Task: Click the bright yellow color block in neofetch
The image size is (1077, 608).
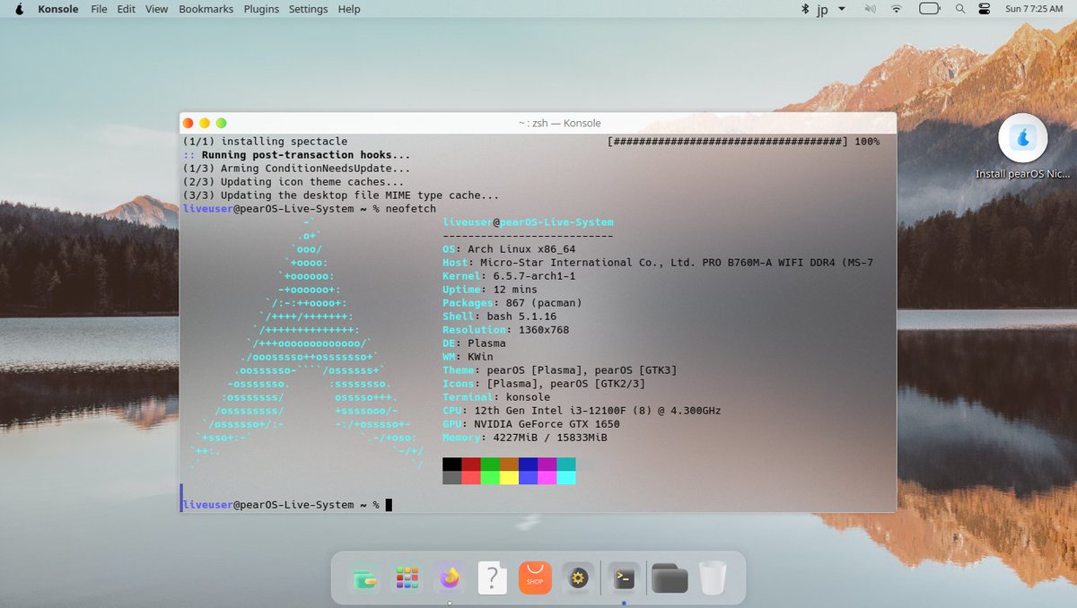Action: [509, 478]
